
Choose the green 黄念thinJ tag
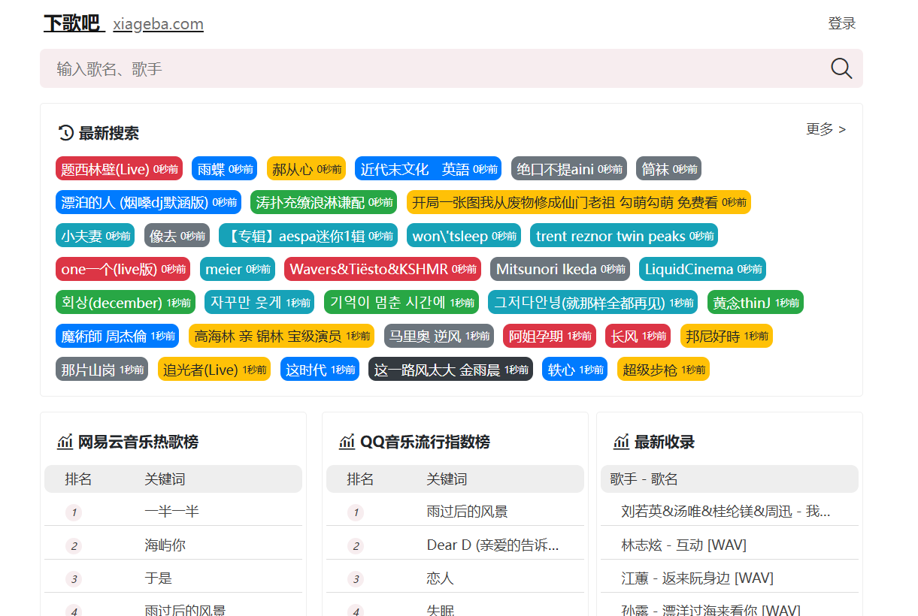(755, 303)
